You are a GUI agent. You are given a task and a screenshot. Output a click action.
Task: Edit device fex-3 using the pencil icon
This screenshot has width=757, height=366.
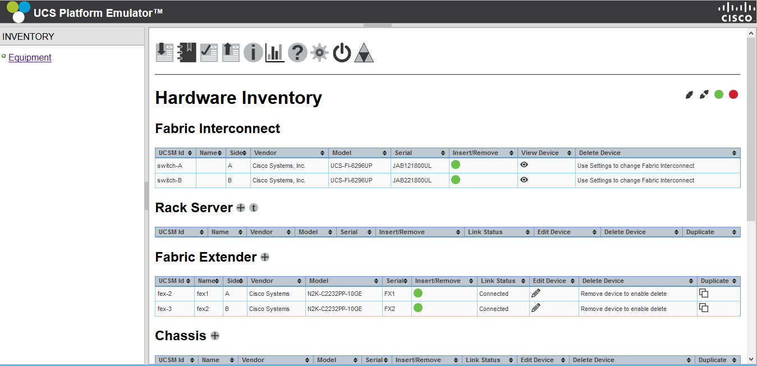[x=536, y=308]
